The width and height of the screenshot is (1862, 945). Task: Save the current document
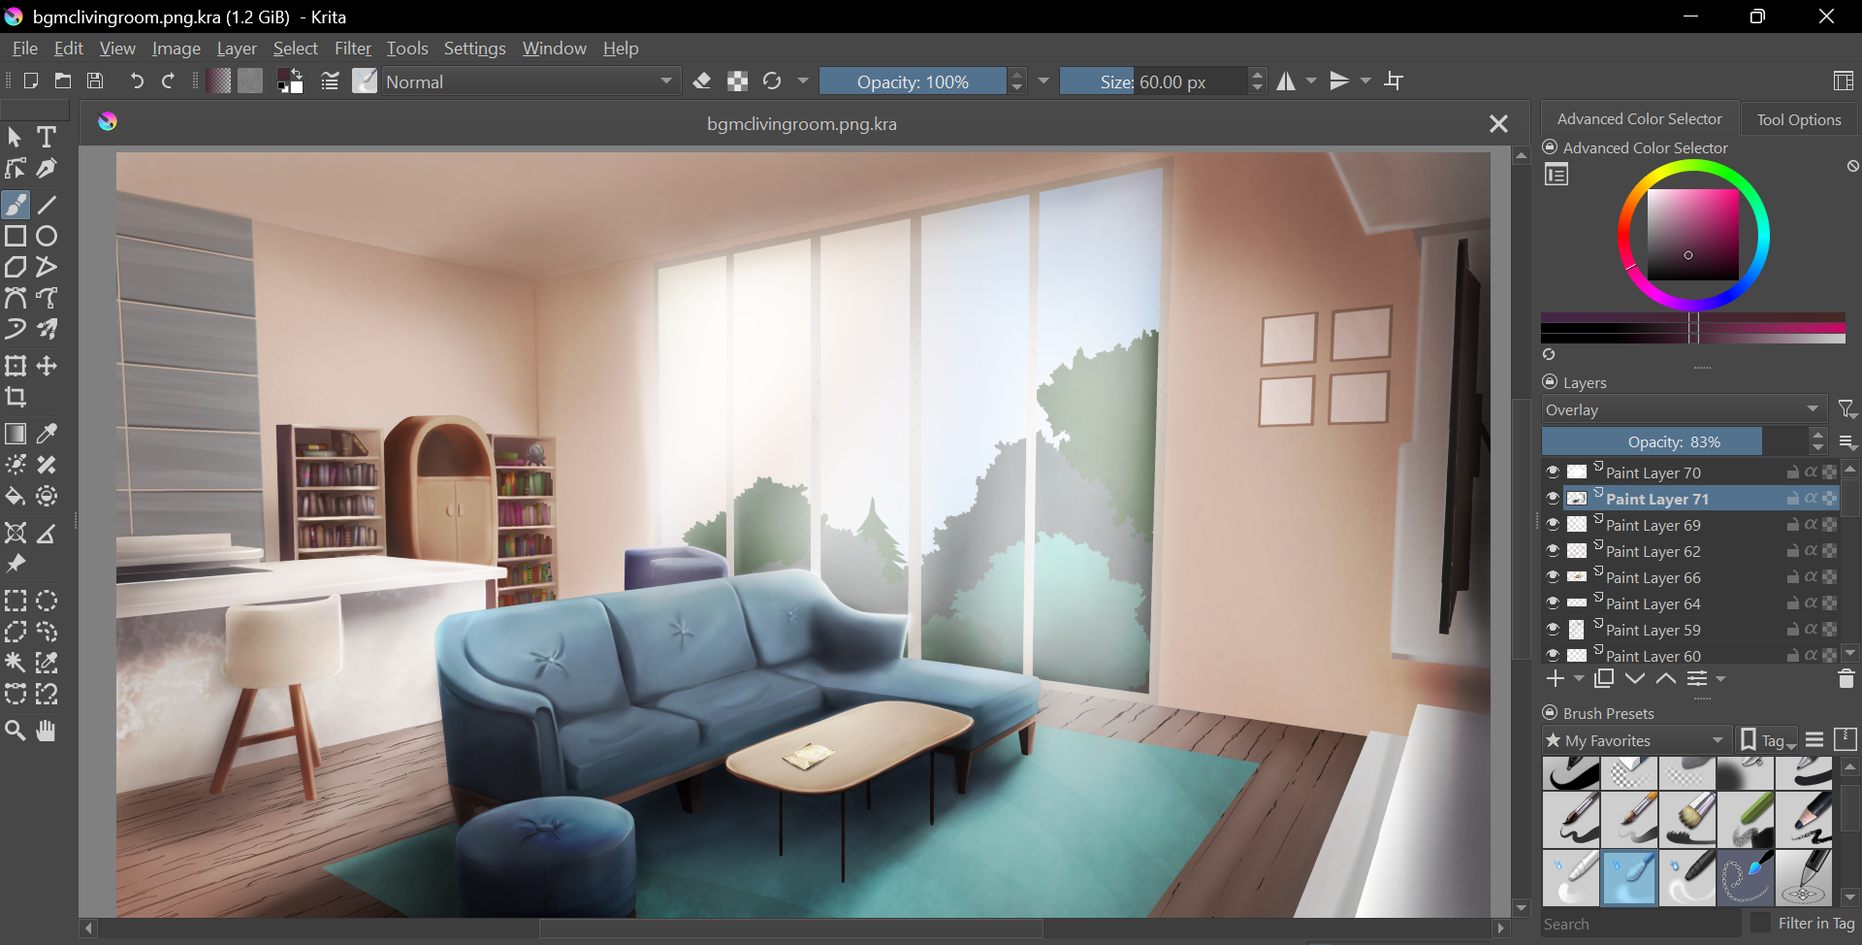coord(95,81)
